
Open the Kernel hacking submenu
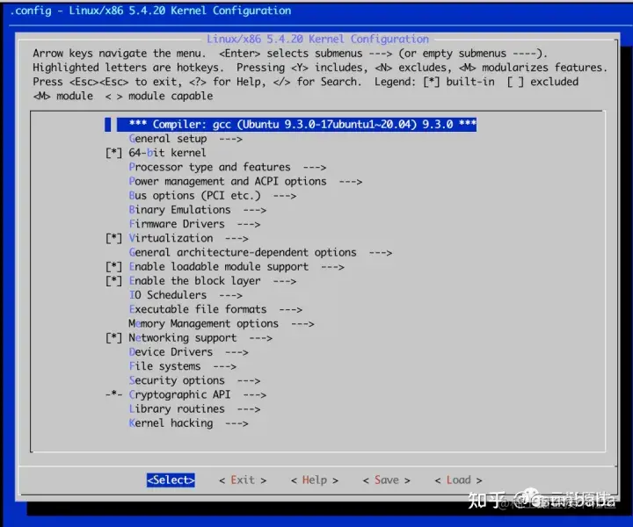click(x=171, y=423)
